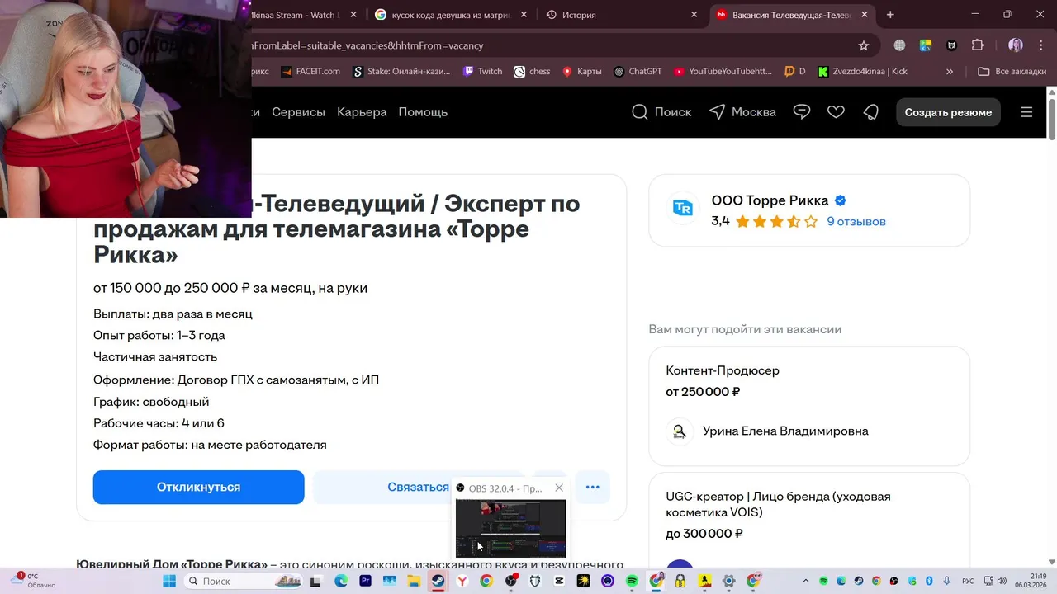Image resolution: width=1057 pixels, height=594 pixels.
Task: Open Premiere Pro from the taskbar
Action: pos(366,582)
